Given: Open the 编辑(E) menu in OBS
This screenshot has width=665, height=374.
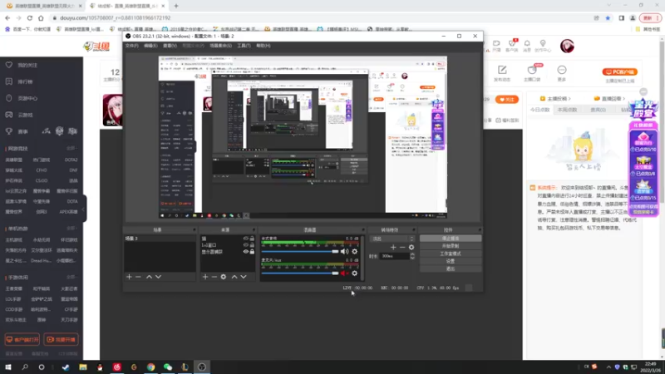Looking at the screenshot, I should [x=150, y=46].
